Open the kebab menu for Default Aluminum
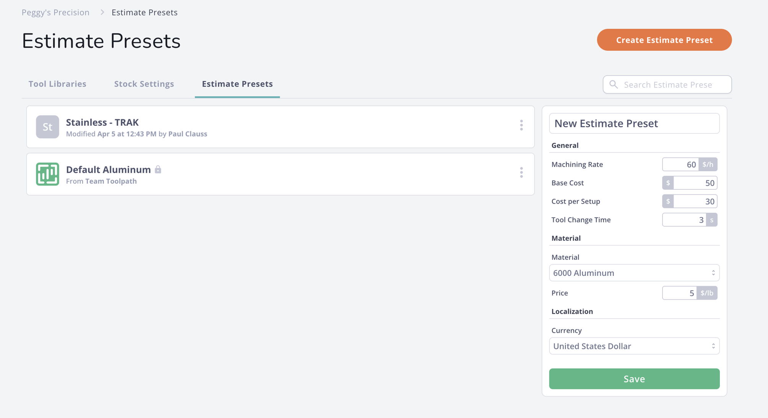The height and width of the screenshot is (418, 768). 521,173
